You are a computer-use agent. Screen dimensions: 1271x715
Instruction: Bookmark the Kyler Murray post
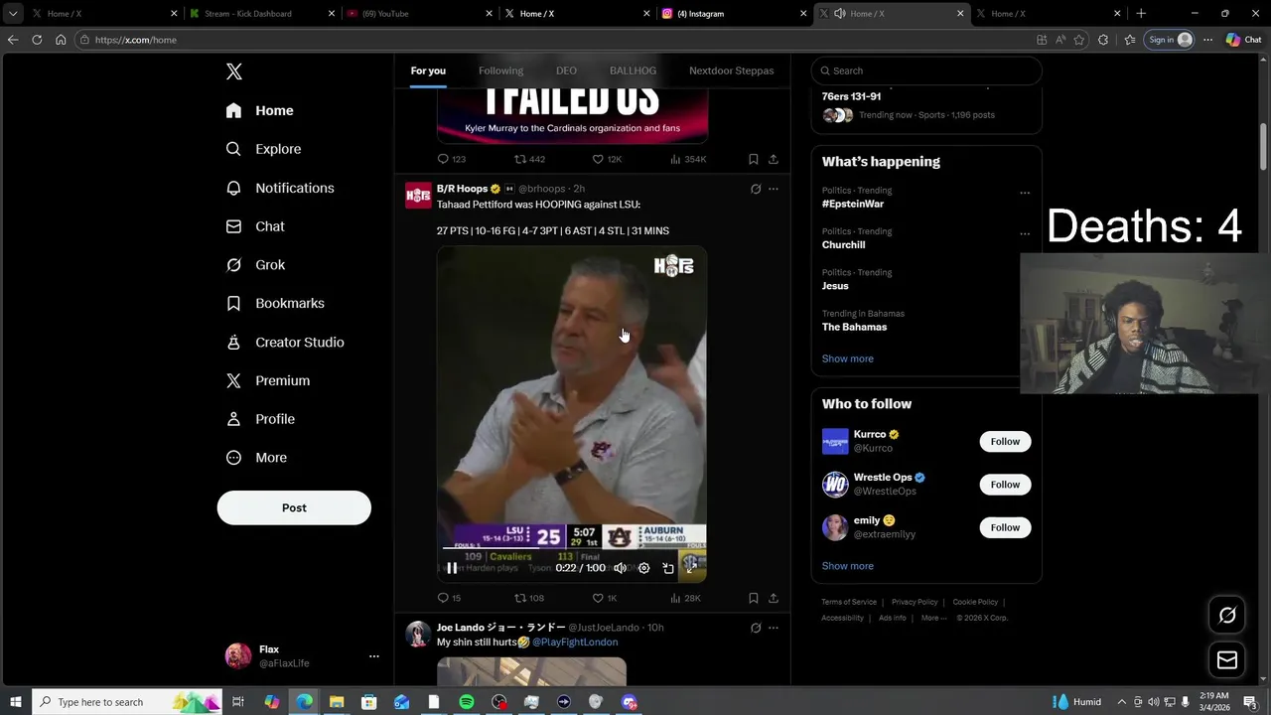coord(754,159)
